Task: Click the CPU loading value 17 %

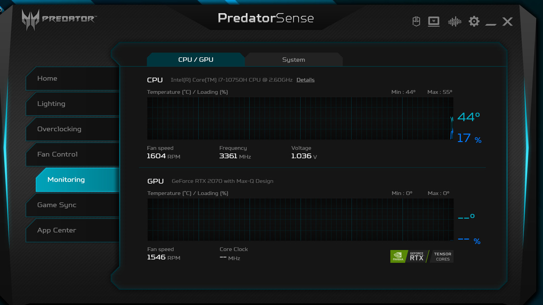Action: point(469,138)
